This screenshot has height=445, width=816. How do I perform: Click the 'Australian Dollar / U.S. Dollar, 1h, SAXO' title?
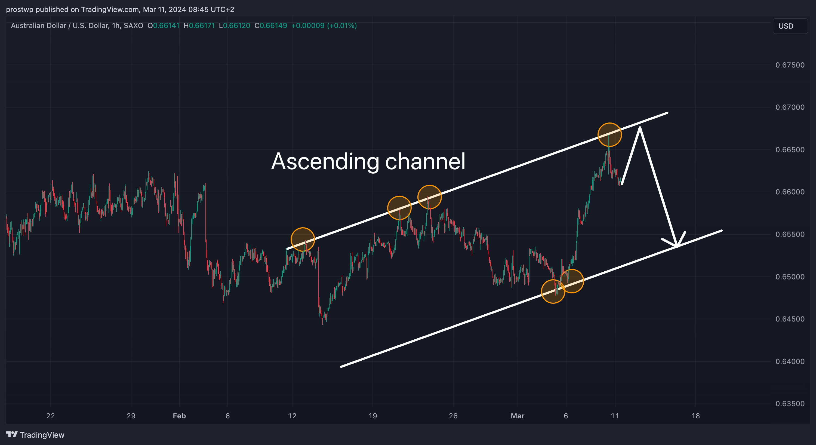tap(77, 26)
